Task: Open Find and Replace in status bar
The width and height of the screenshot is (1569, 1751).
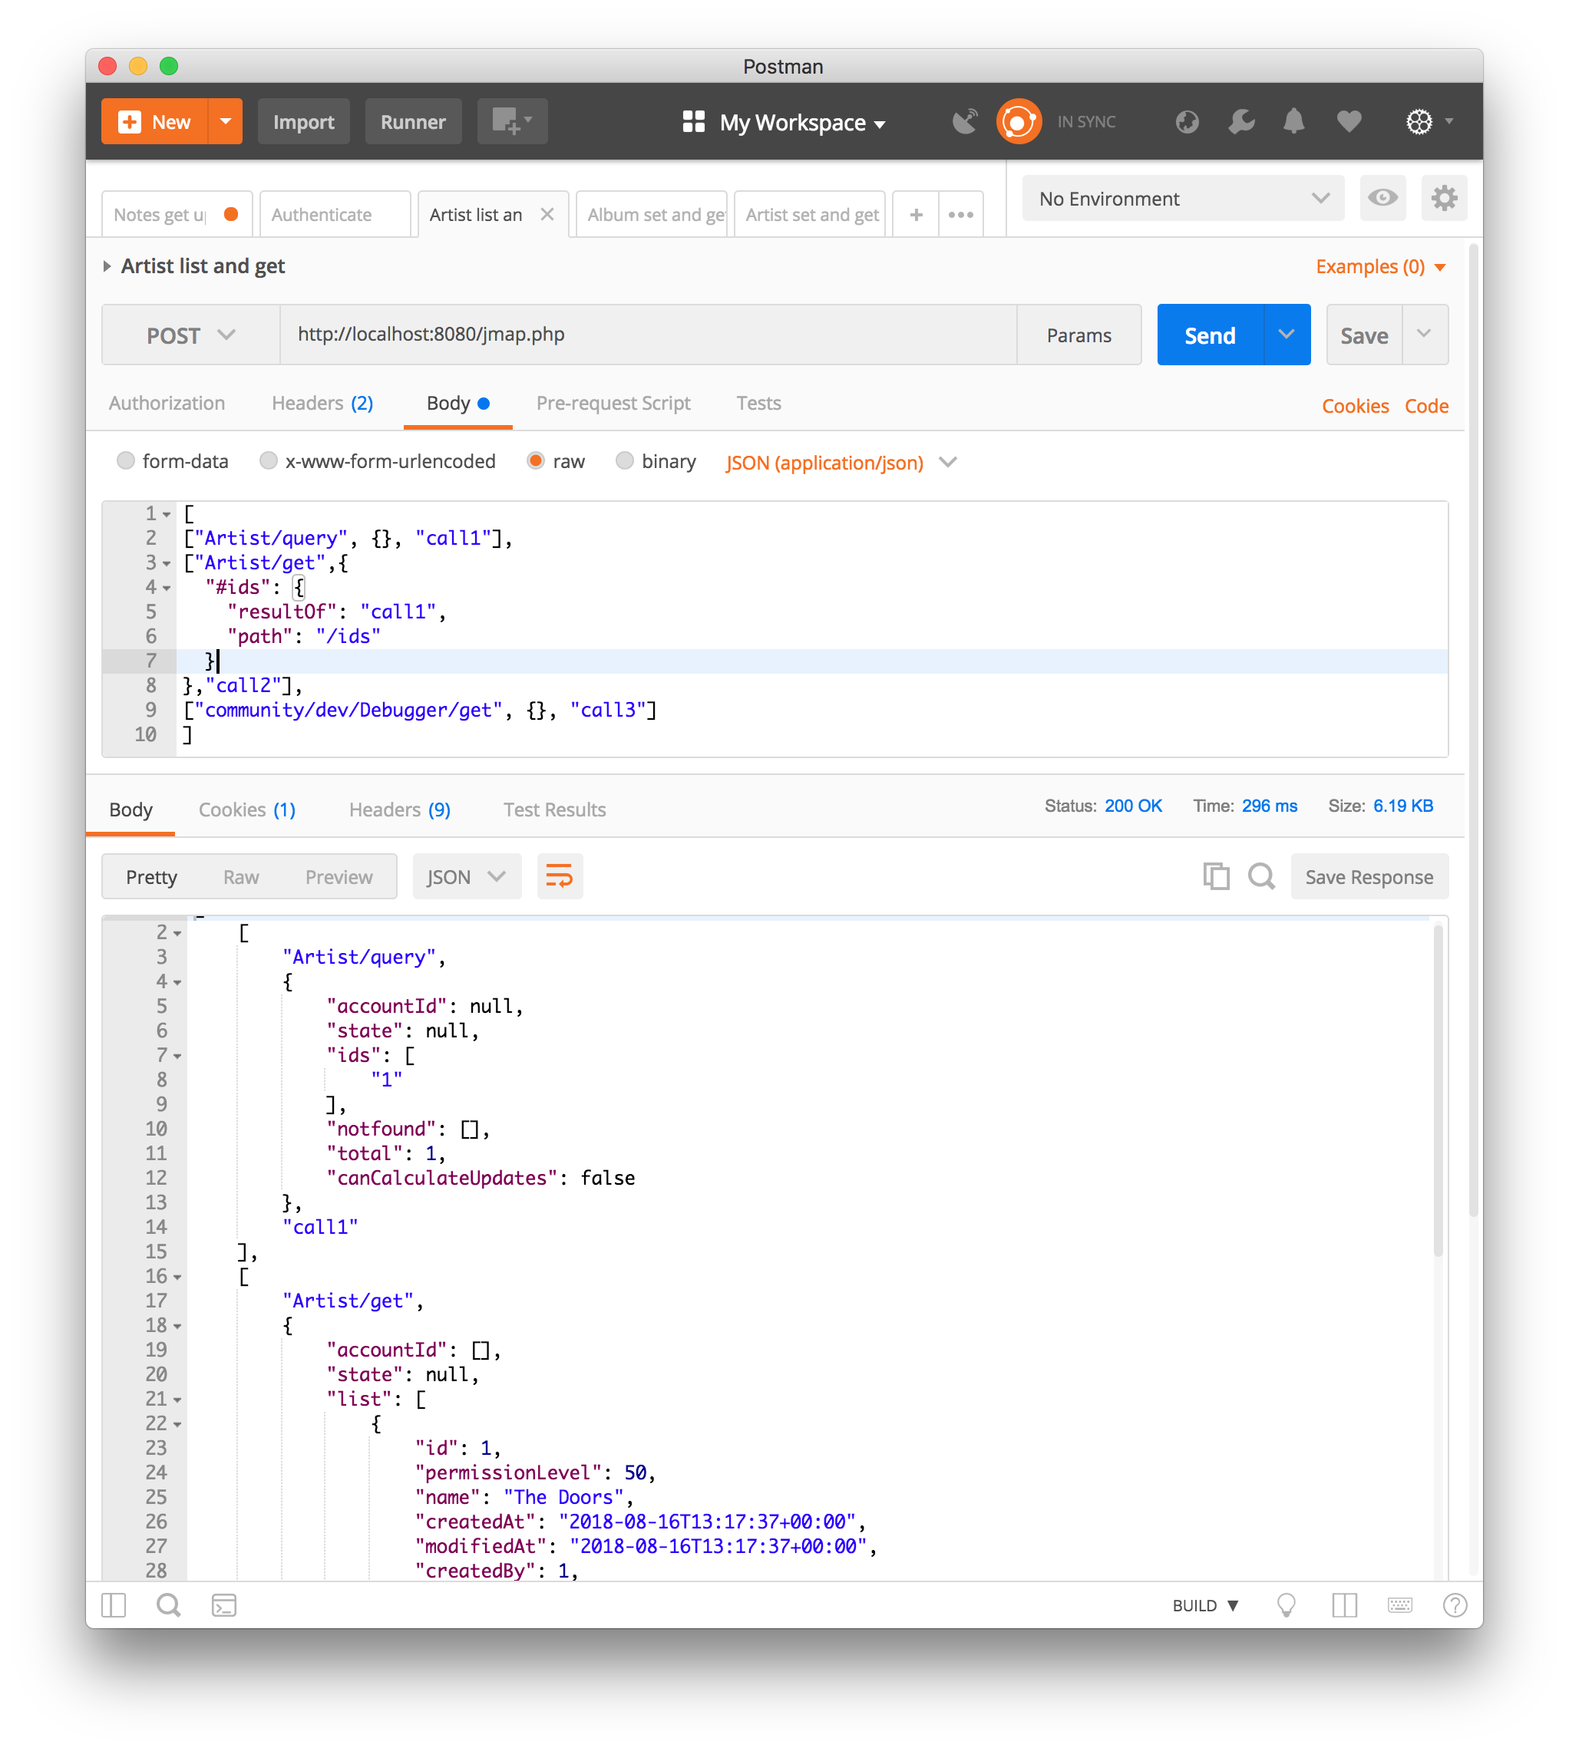Action: (x=168, y=1604)
